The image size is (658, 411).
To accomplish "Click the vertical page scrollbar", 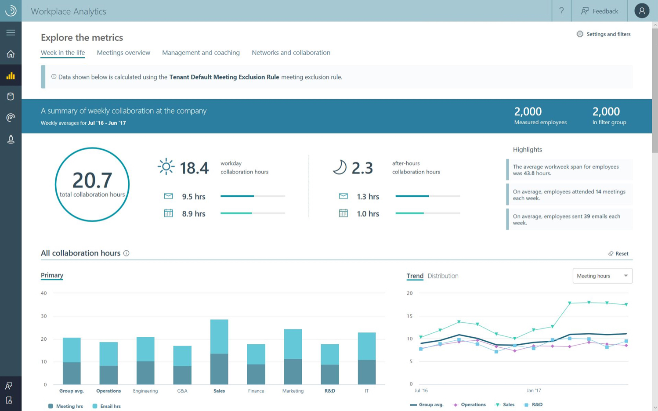I will (654, 88).
